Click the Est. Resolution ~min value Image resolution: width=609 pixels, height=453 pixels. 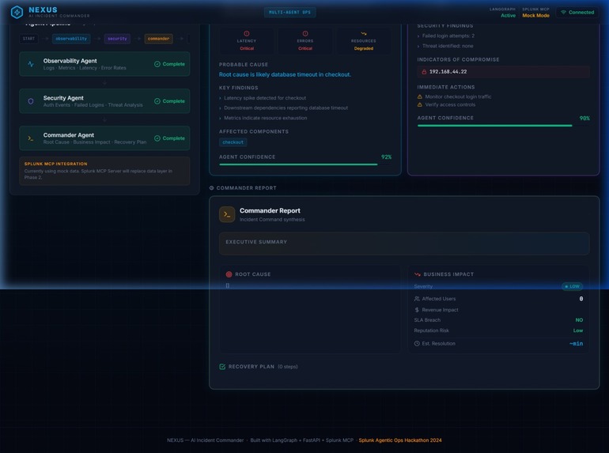tap(576, 344)
